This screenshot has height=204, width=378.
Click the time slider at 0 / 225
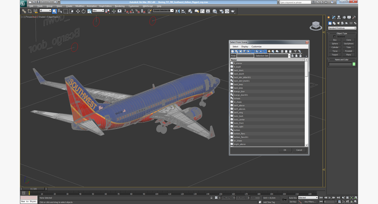coord(33,189)
